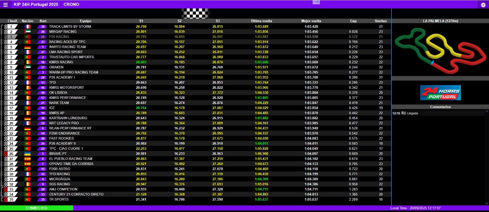489x212 pixels.
Task: Sort by the Mejor vuelta column header
Action: 311,21
